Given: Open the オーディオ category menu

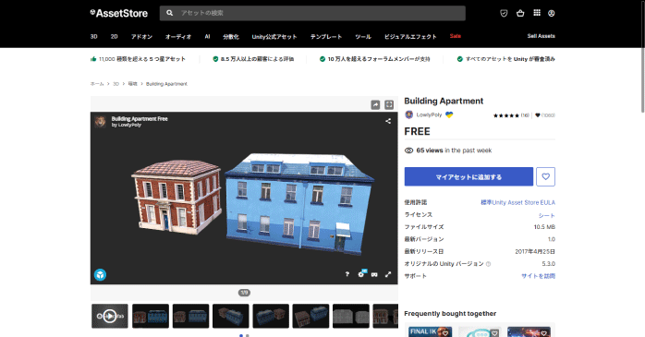Looking at the screenshot, I should [x=178, y=37].
